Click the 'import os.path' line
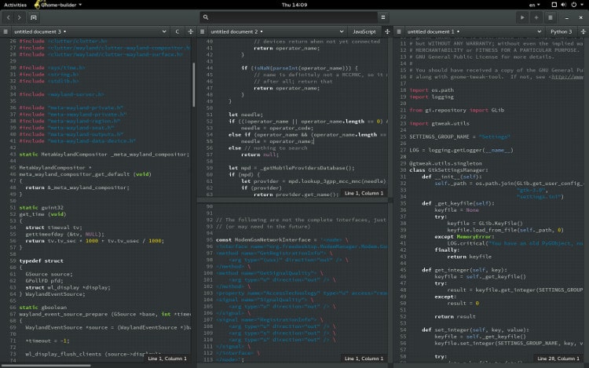Viewport: 589px width, 368px height. tap(432, 90)
